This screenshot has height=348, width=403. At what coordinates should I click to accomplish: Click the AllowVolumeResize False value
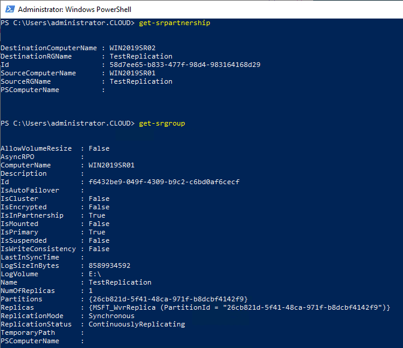point(99,148)
